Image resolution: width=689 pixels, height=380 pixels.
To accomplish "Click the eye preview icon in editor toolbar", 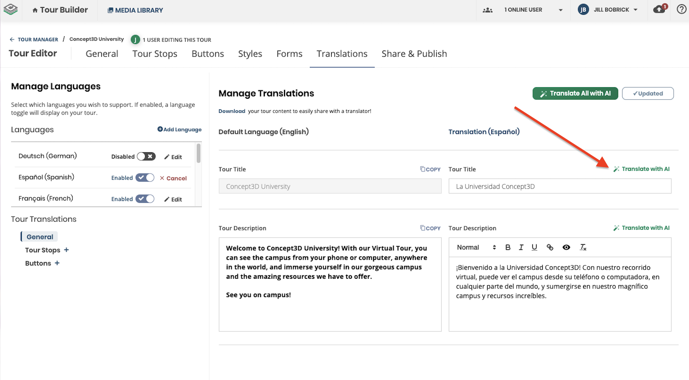I will click(x=566, y=247).
